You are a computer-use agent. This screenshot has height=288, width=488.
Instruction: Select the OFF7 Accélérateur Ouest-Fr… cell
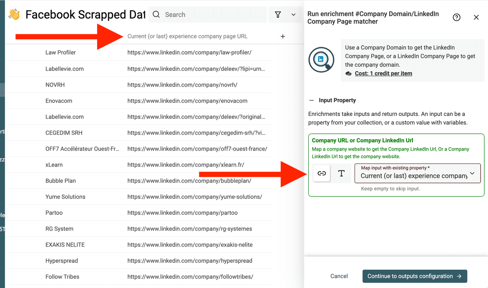click(x=83, y=148)
